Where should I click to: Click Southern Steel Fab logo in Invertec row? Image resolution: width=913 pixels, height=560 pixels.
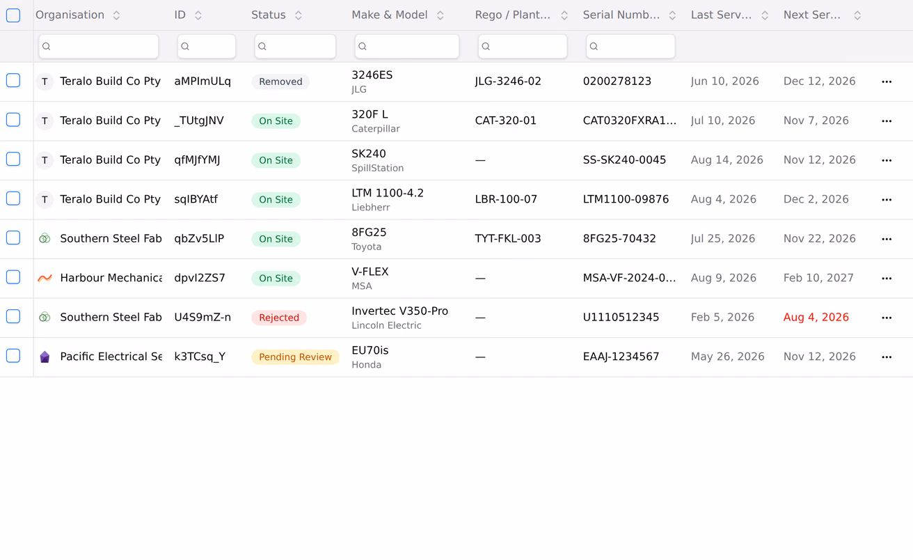45,318
